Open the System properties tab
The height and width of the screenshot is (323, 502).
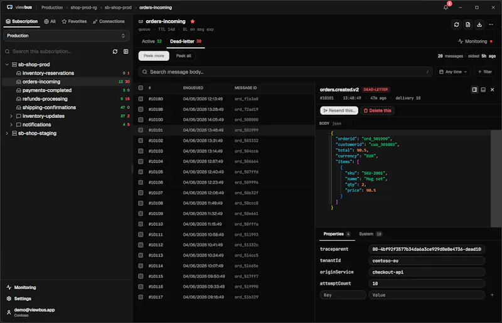click(x=370, y=234)
